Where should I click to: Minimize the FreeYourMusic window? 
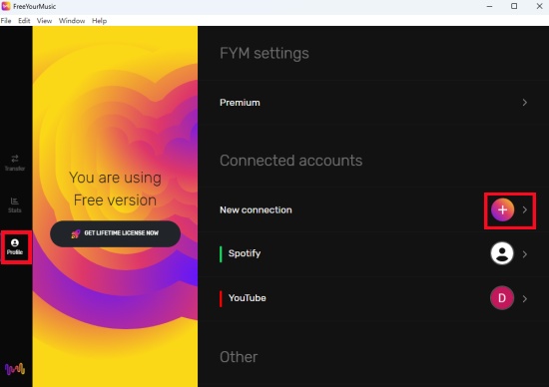tap(489, 6)
